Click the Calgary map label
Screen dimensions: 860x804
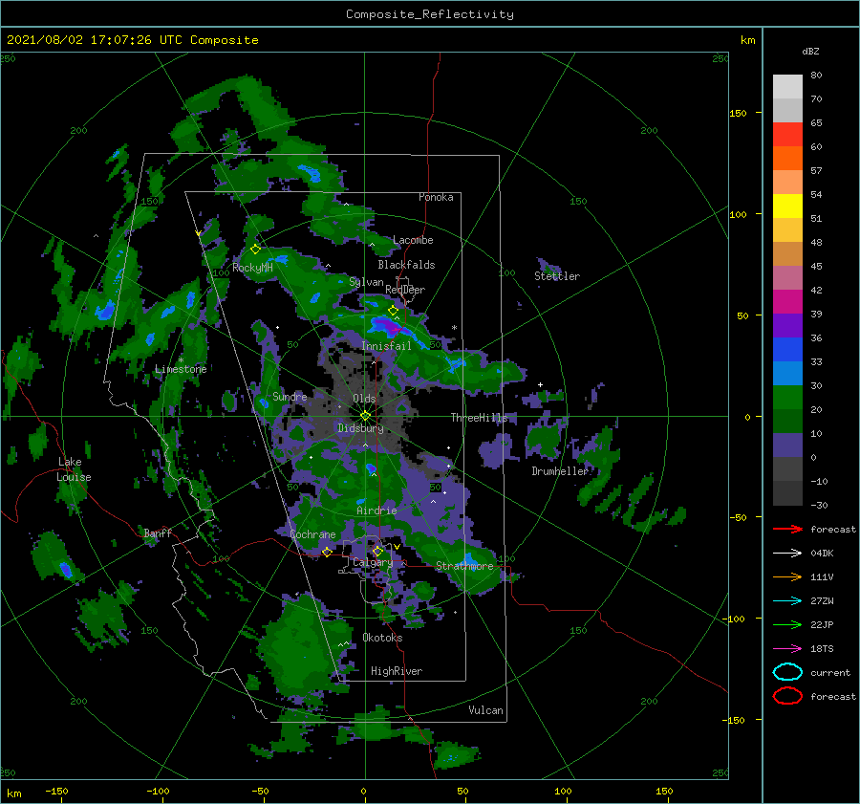click(373, 562)
